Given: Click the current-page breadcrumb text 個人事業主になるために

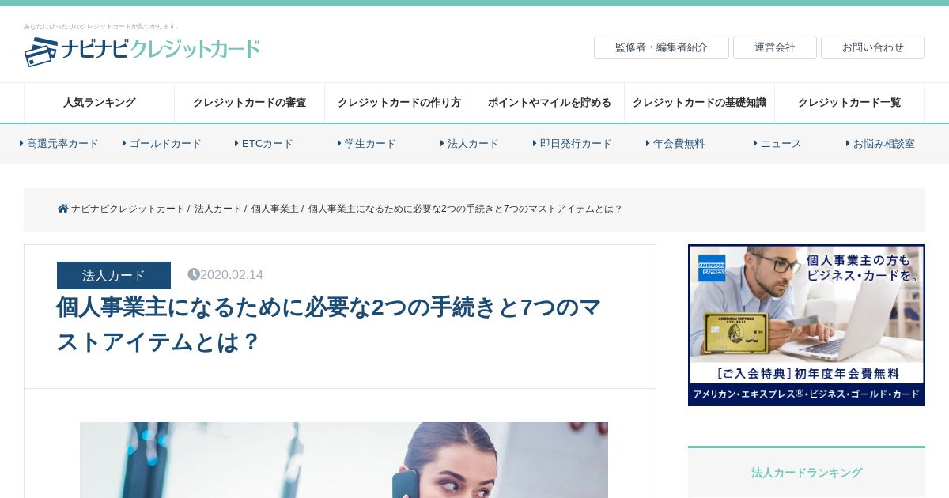Looking at the screenshot, I should click(x=465, y=209).
